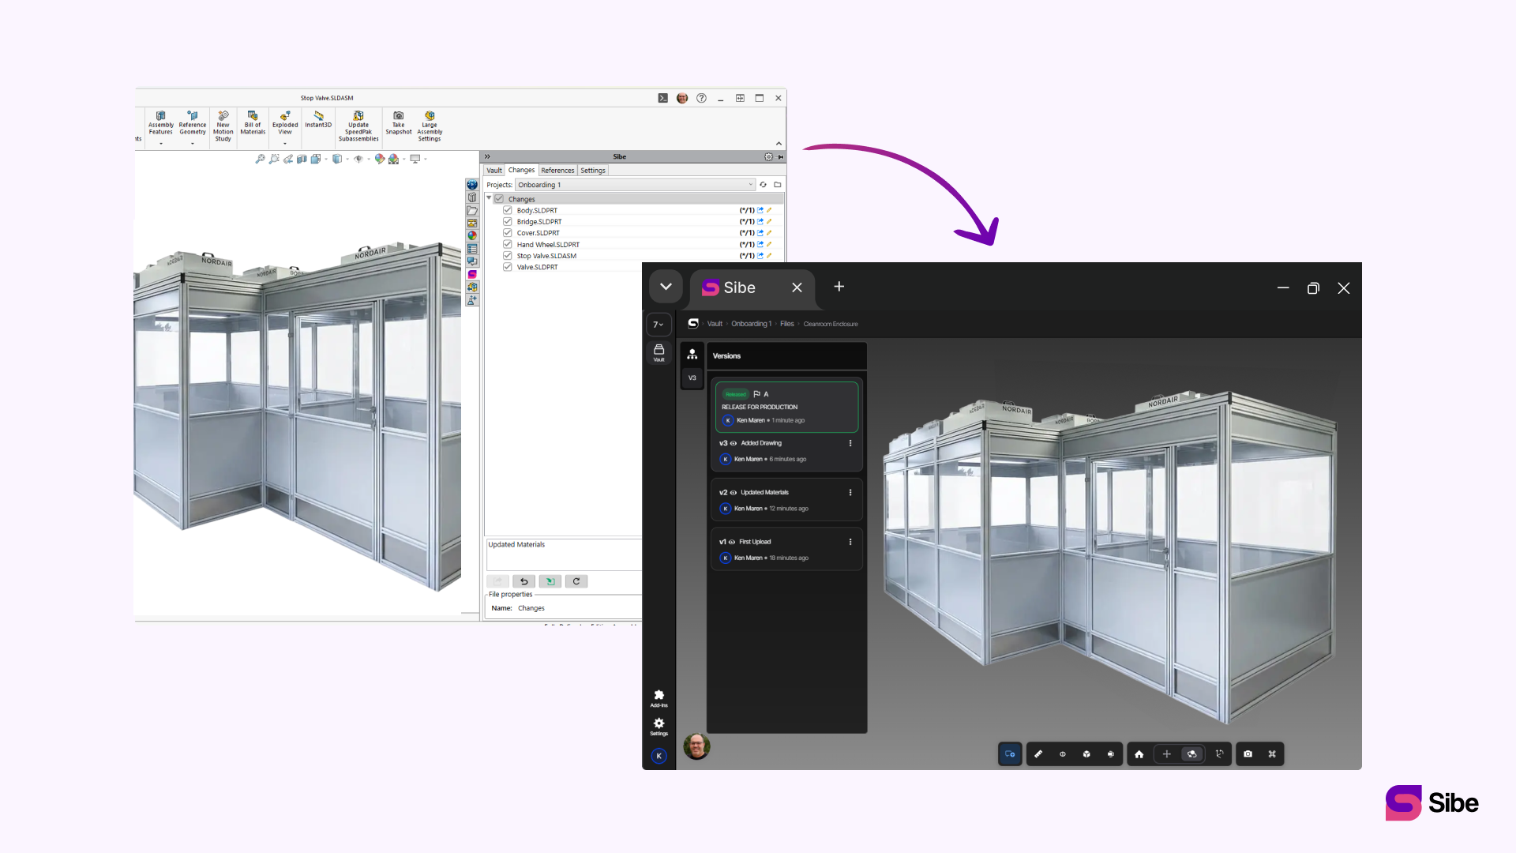Viewport: 1516px width, 853px height.
Task: Open Settings gear in the Sibe sidebar
Action: [659, 727]
